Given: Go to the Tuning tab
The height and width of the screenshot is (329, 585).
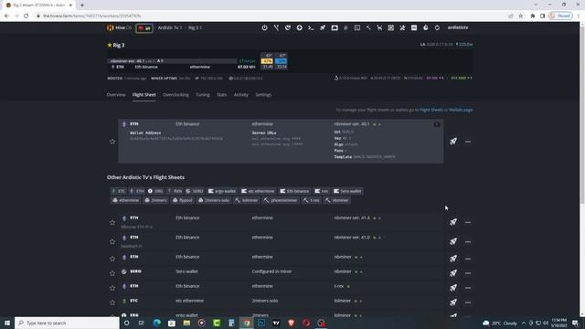Looking at the screenshot, I should click(203, 95).
